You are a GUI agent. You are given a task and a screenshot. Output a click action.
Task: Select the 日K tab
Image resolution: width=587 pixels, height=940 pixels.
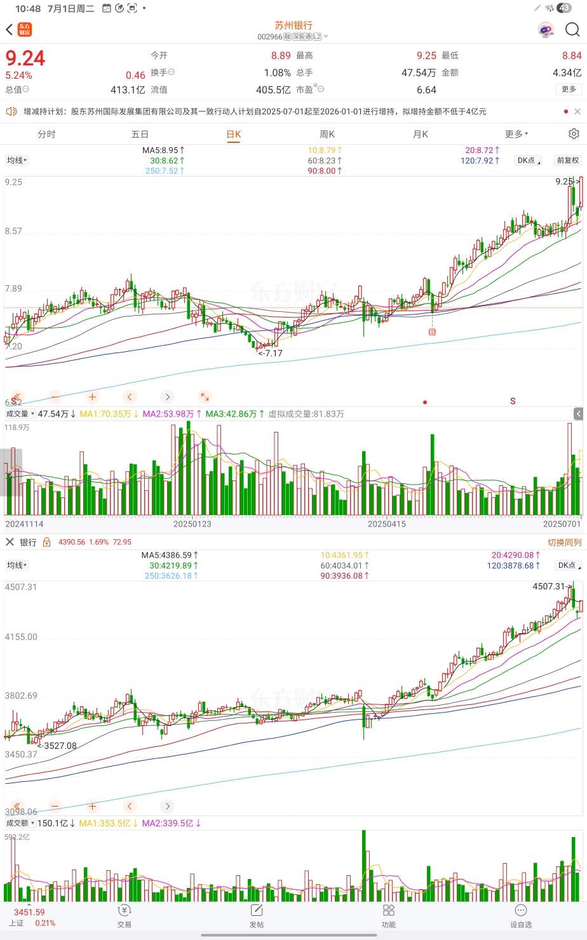point(234,134)
